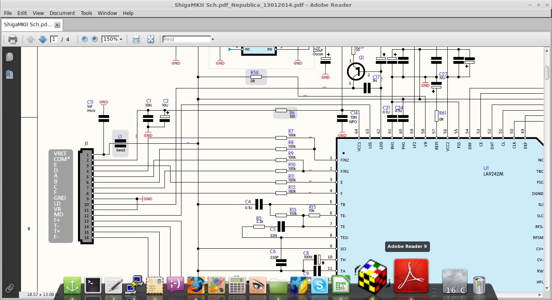Viewport: 552px width, 300px height.
Task: Click the zoom percentage field showing 150%
Action: tap(110, 39)
